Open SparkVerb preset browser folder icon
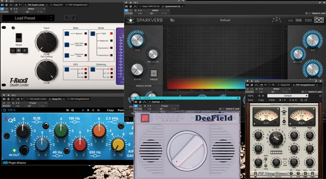The image size is (326, 179). 172,20
